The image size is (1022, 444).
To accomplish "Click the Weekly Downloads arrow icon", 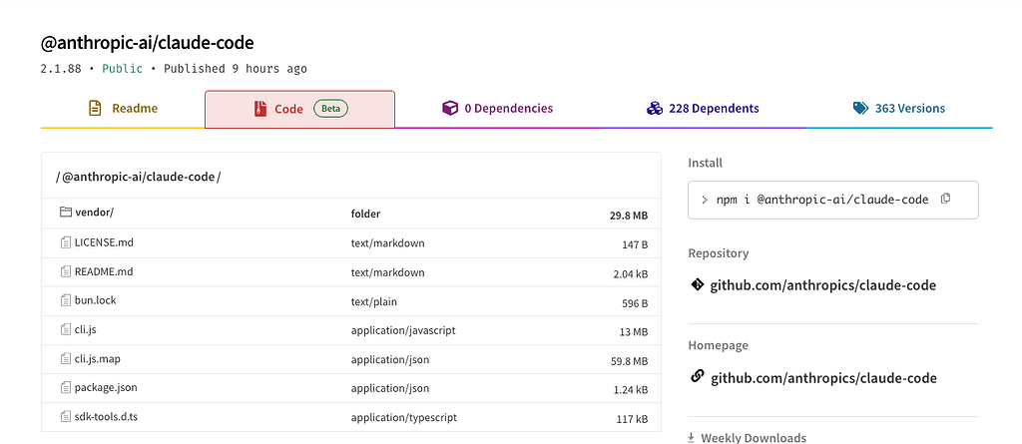I will point(692,438).
